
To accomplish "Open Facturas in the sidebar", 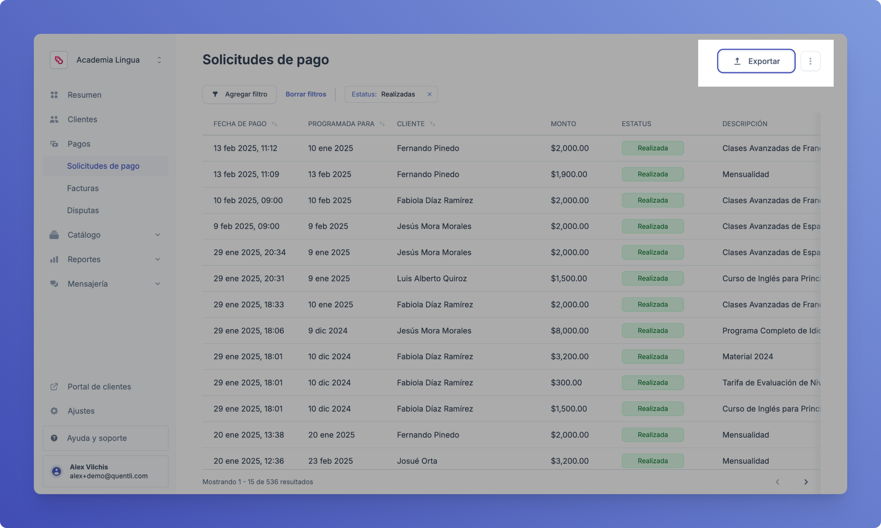I will (x=83, y=188).
